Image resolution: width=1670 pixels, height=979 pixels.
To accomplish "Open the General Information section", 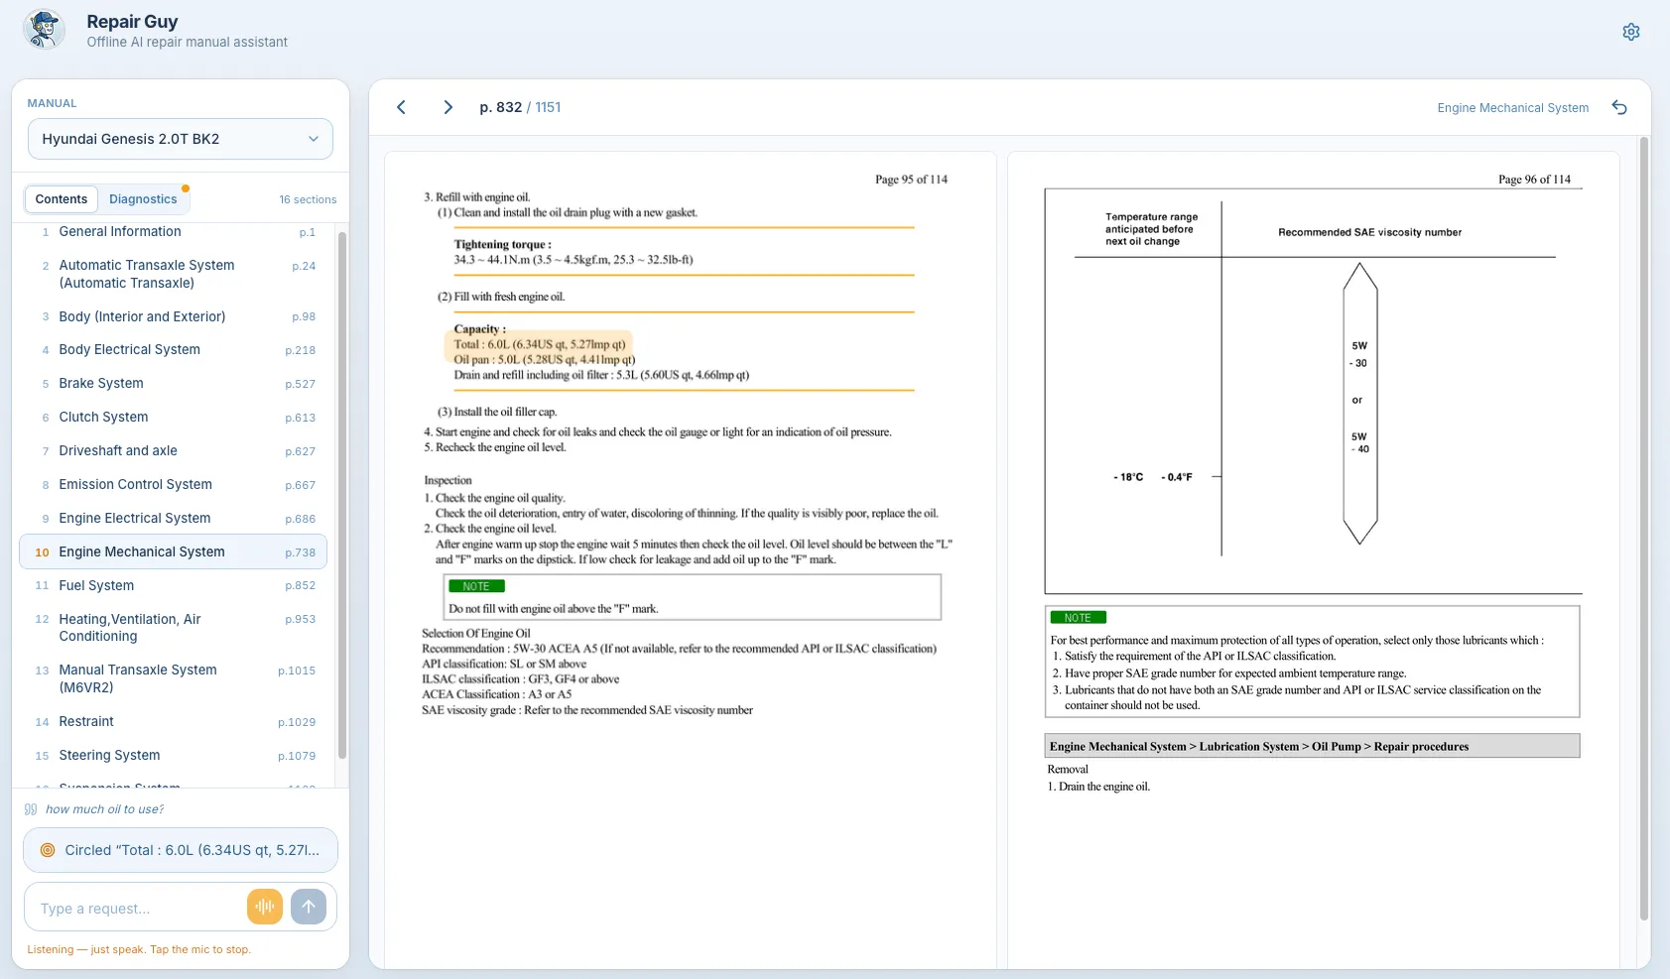I will click(174, 231).
